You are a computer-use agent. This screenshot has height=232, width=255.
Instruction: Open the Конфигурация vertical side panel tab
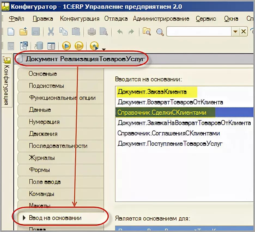click(x=7, y=81)
